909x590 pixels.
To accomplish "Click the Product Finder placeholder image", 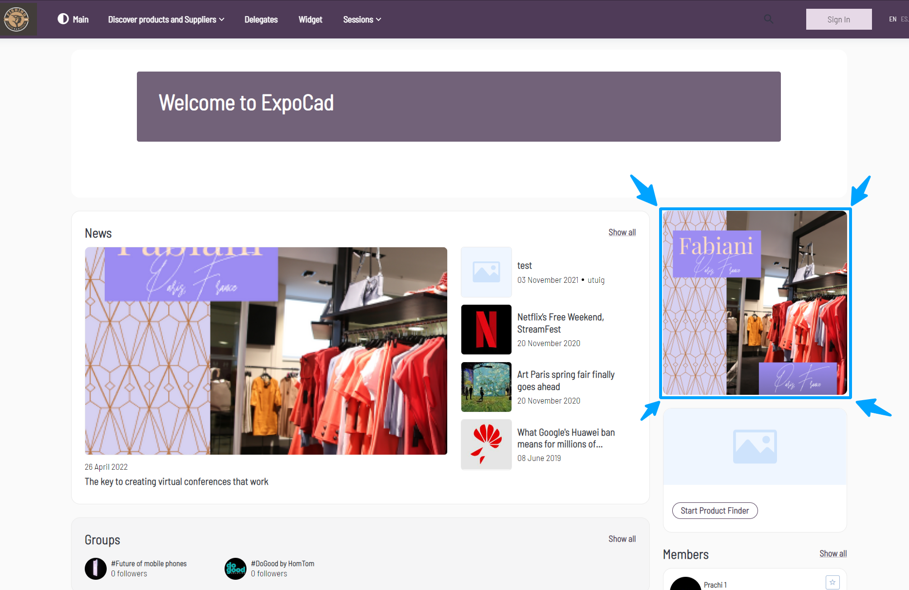I will coord(755,446).
